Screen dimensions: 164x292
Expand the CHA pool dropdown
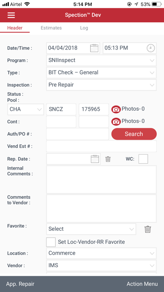click(26, 109)
